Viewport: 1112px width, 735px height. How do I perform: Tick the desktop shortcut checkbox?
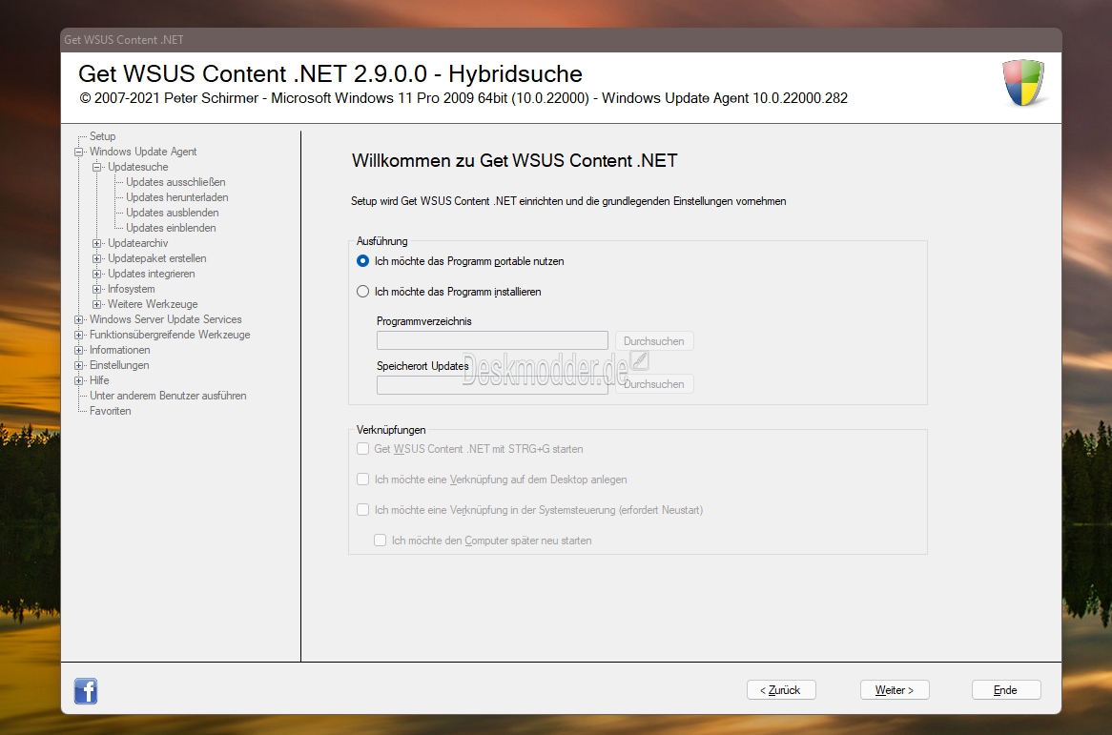363,480
